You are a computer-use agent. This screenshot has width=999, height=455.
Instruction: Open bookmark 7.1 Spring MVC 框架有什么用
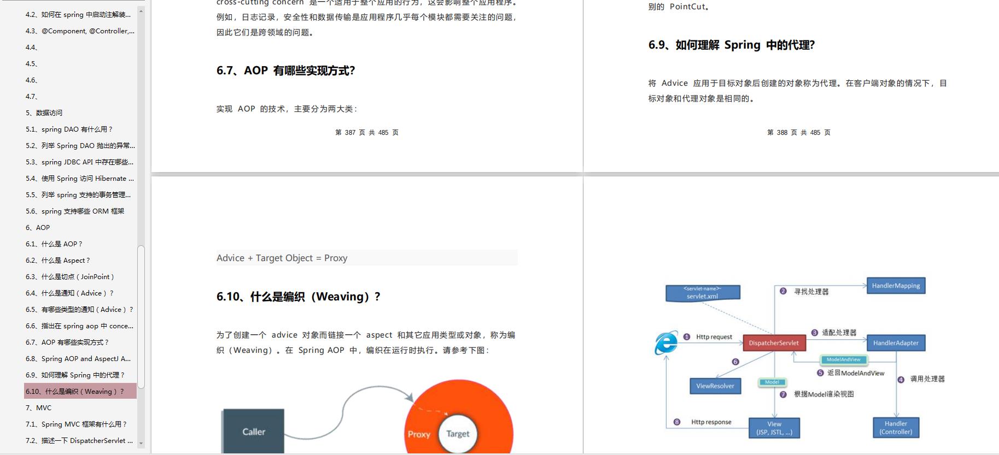click(76, 424)
